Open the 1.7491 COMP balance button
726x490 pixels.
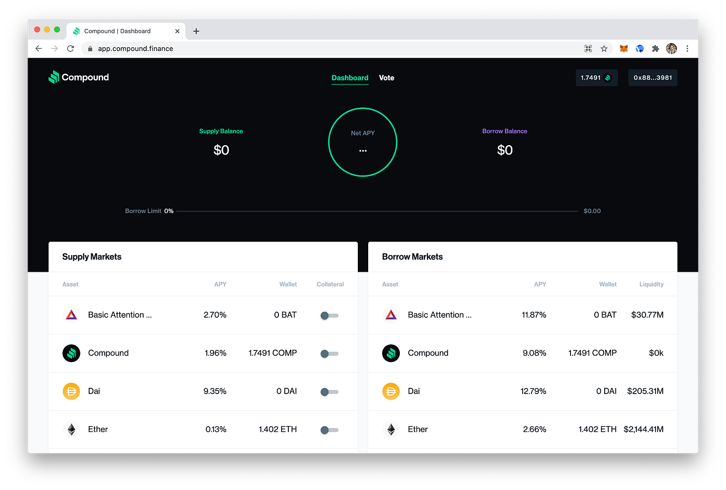click(596, 78)
